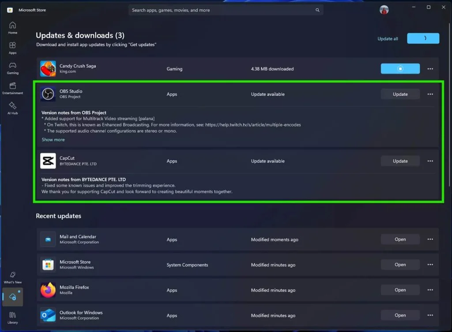Open more options for Candy Crush Saga

[x=430, y=69]
